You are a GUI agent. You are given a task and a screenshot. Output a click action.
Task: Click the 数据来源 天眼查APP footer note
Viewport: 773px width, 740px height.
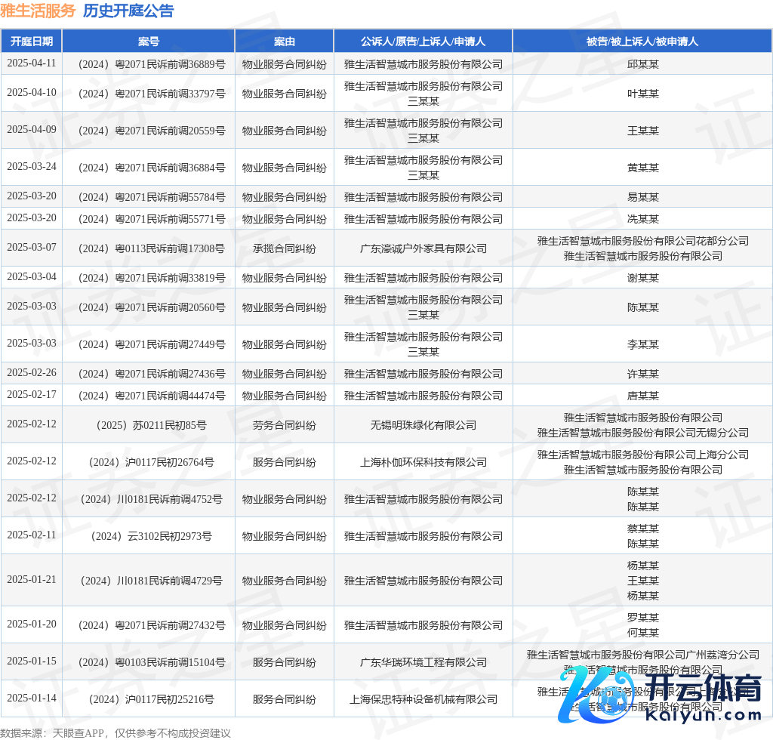pos(115,732)
